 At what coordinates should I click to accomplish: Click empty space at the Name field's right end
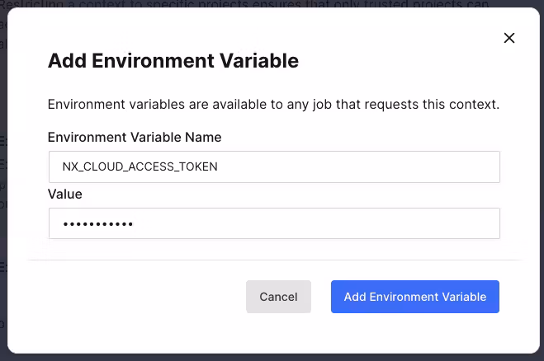point(471,166)
